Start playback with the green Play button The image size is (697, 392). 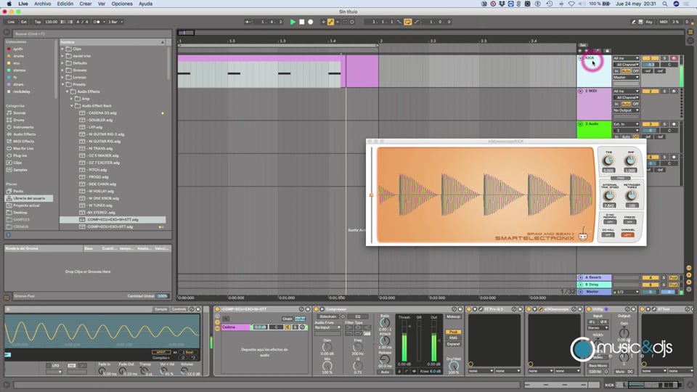point(293,22)
